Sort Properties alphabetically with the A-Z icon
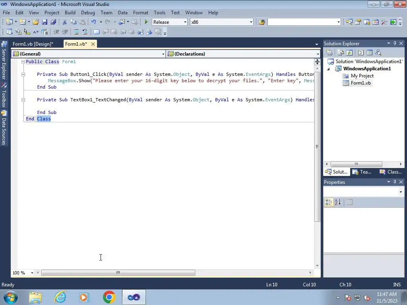407x305 pixels. coord(338,202)
